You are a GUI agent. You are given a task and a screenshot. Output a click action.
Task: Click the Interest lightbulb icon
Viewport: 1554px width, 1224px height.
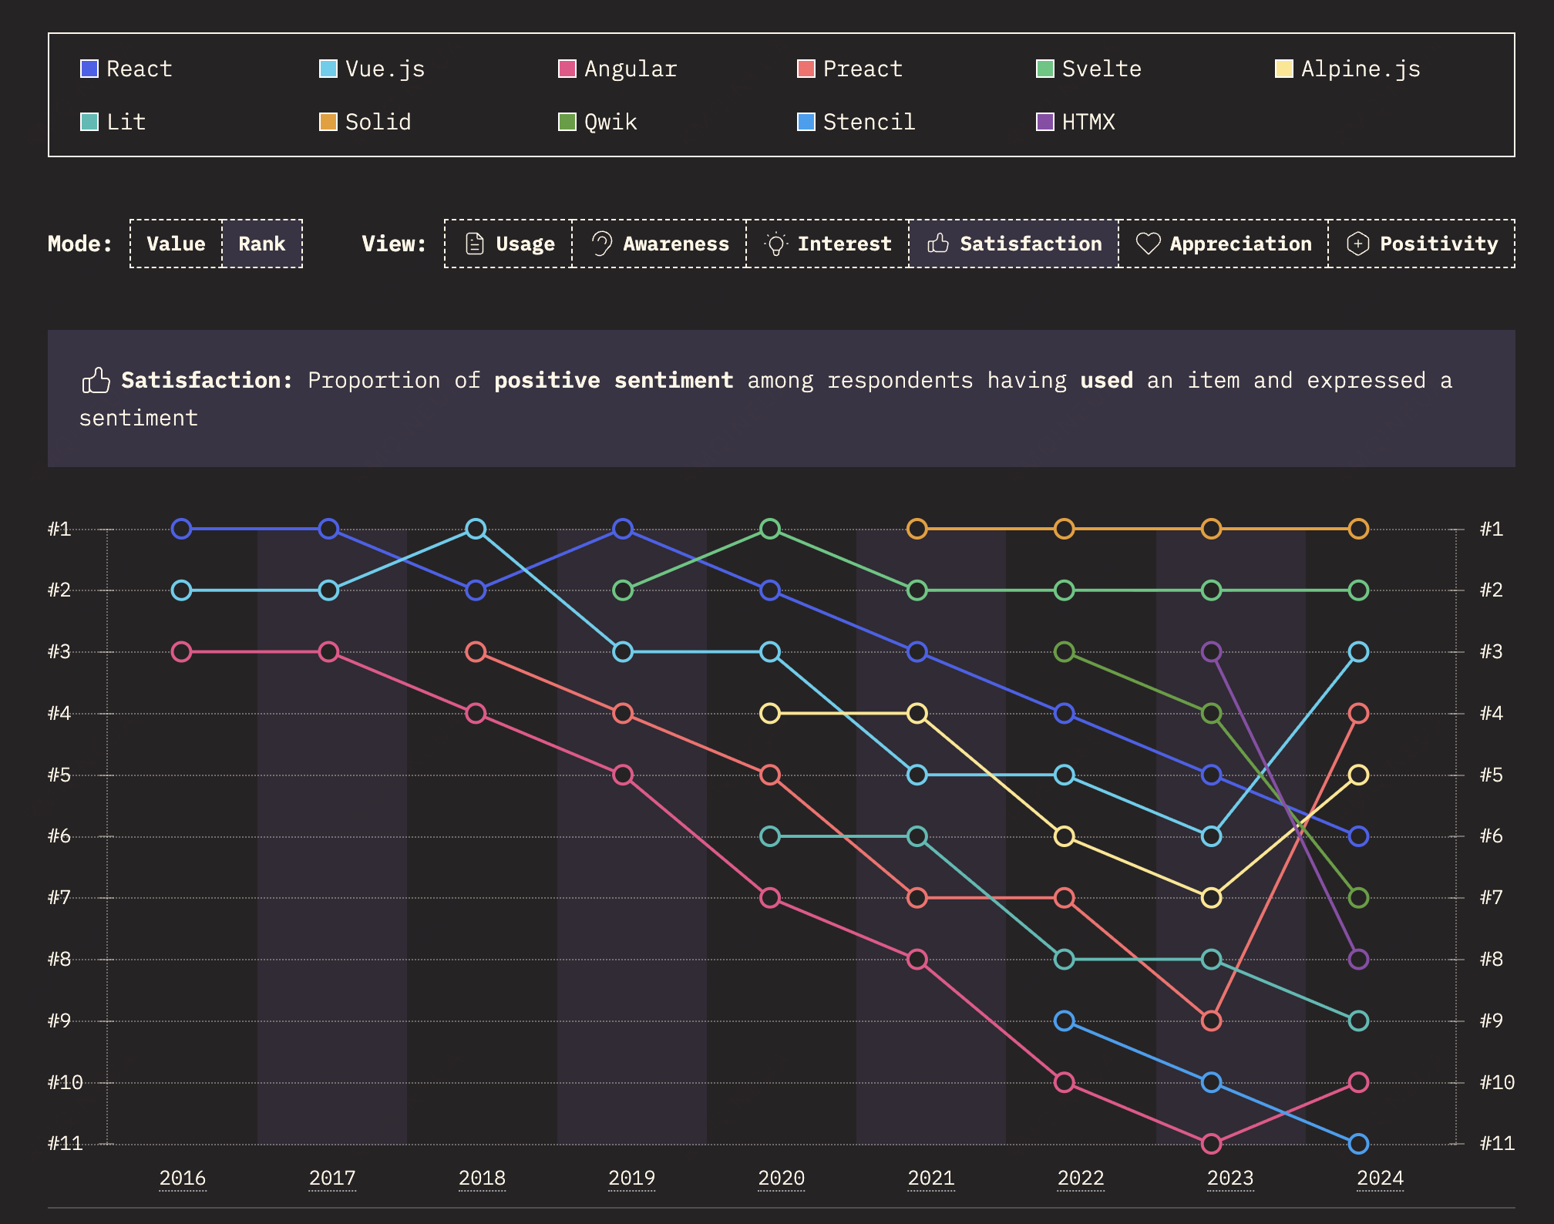click(776, 244)
